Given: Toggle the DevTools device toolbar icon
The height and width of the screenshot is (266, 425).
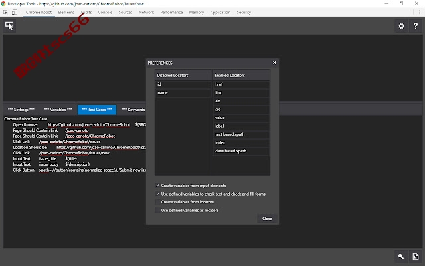Looking at the screenshot, I should click(x=15, y=12).
